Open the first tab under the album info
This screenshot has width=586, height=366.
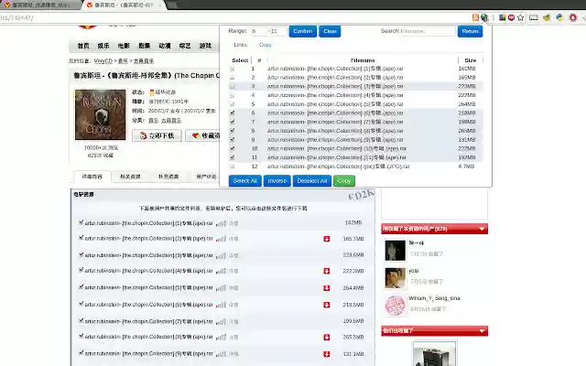point(92,177)
